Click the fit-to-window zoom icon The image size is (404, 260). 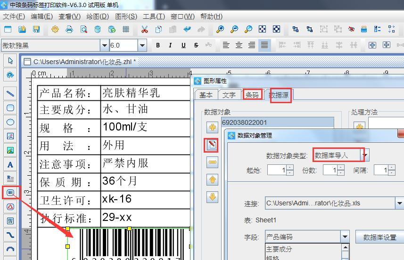pos(262,29)
